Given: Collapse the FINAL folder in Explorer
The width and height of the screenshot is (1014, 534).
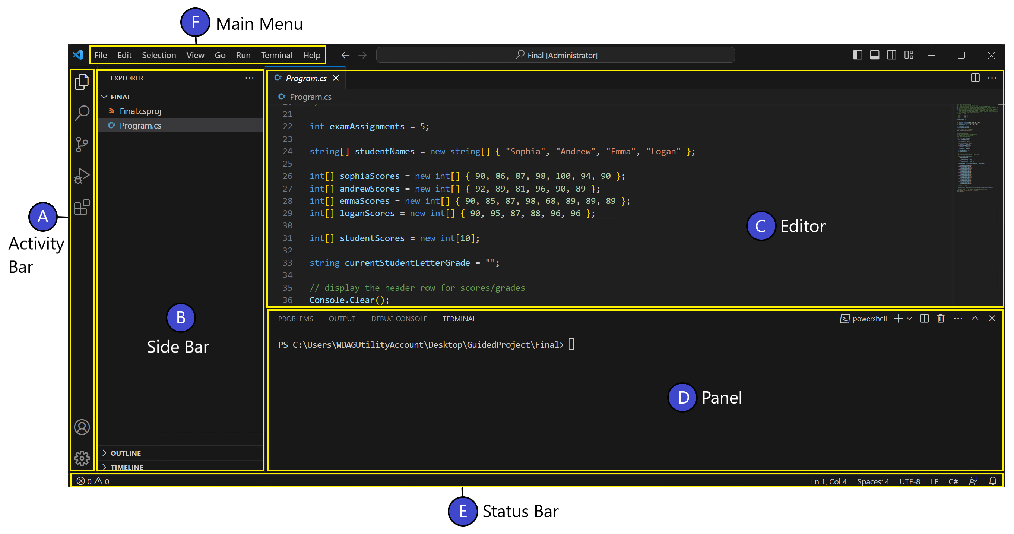Looking at the screenshot, I should tap(104, 97).
